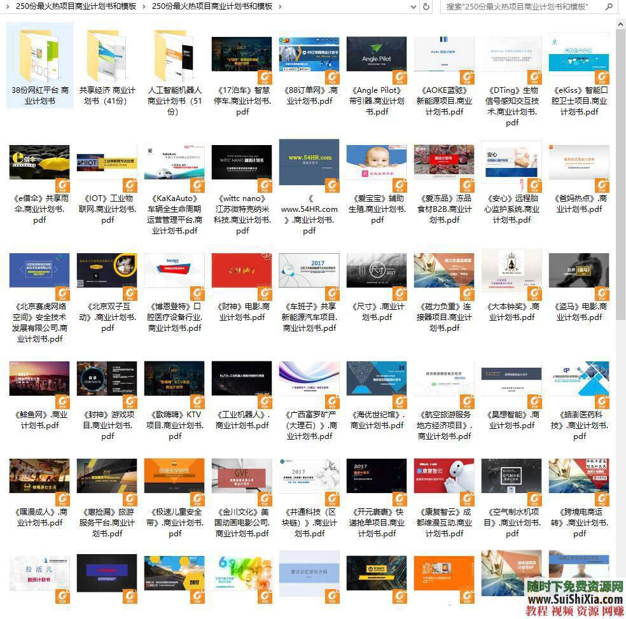
Task: Select the 《金川文化》美国动画电影公司 PDF
Action: [x=242, y=498]
